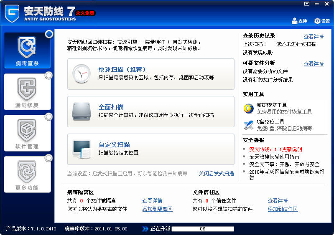334x235 pixels.
Task: Open 设置 settings gear icon
Action: pos(317,21)
